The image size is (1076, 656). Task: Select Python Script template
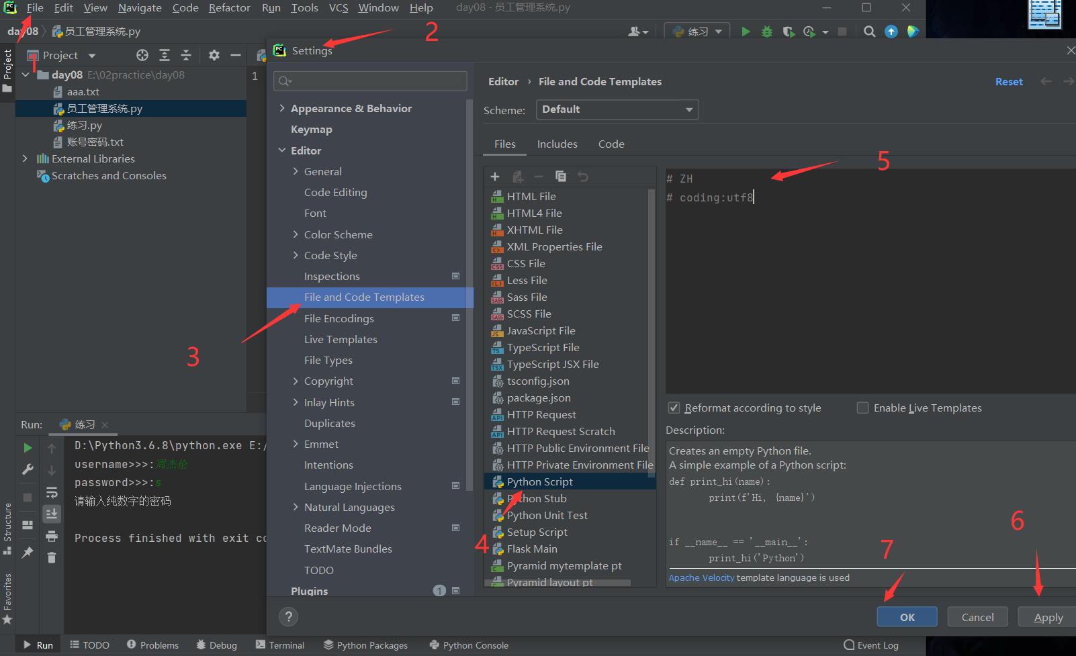click(570, 481)
